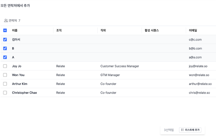Click the 조직 column header
The width and height of the screenshot is (216, 137).
(59, 30)
